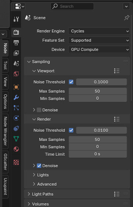The image size is (133, 207).
Task: Adjust Render Max Samples slider field
Action: click(98, 139)
